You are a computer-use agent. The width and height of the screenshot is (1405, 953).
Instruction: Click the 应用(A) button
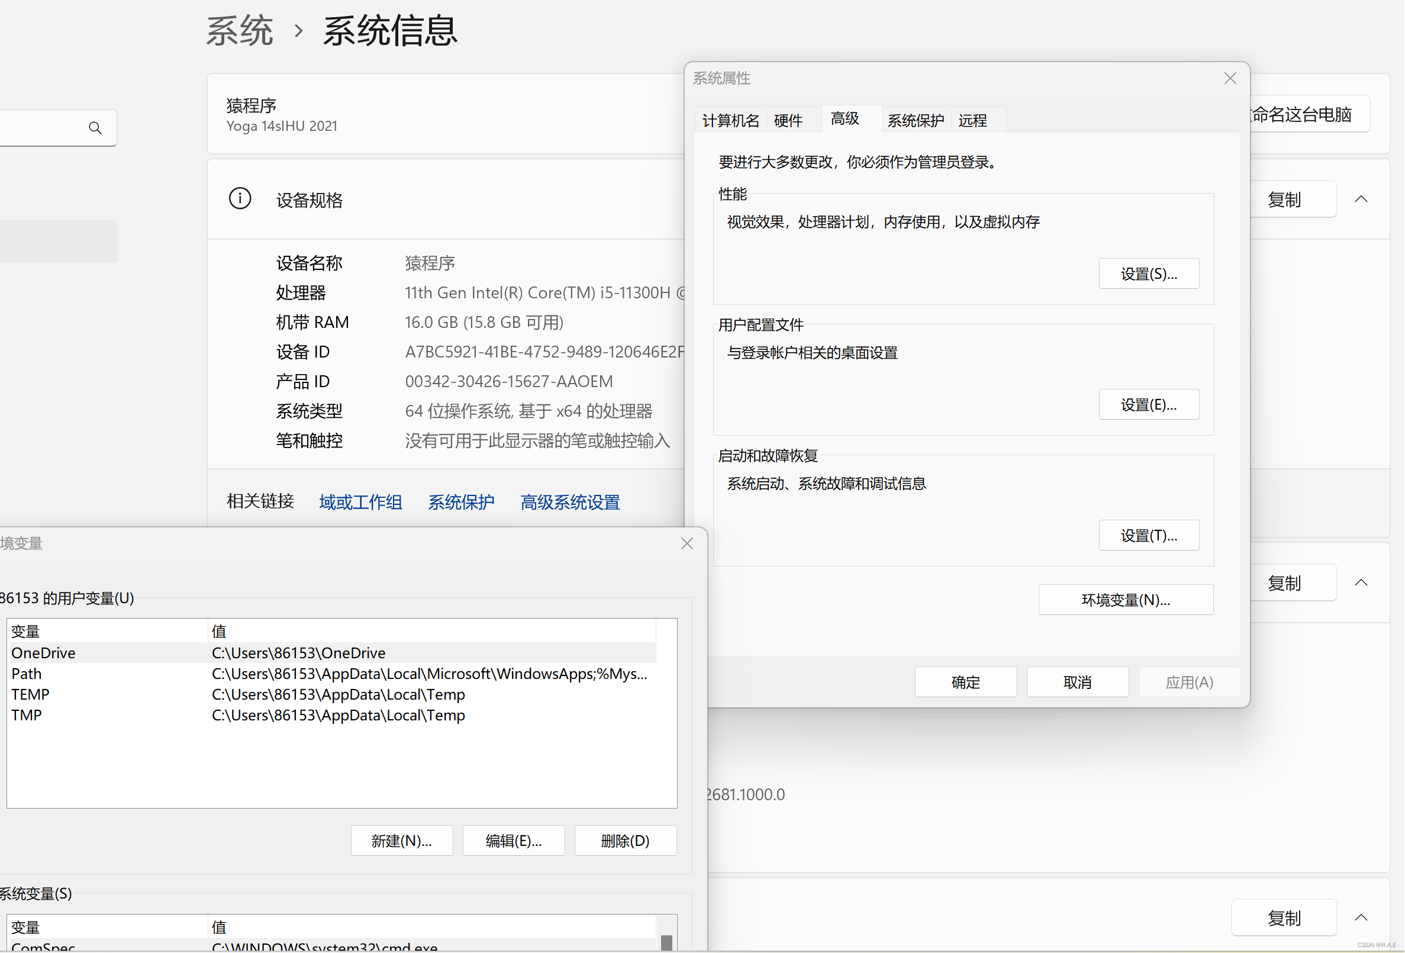point(1189,681)
